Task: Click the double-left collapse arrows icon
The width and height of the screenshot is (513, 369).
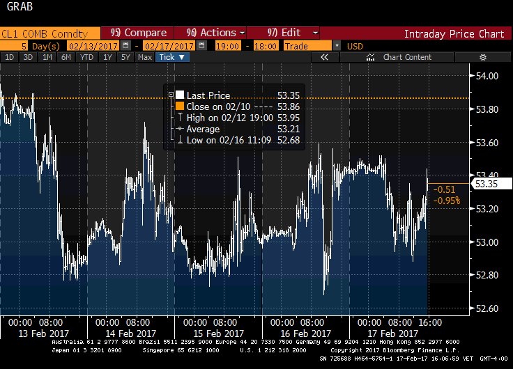Action: click(x=324, y=58)
